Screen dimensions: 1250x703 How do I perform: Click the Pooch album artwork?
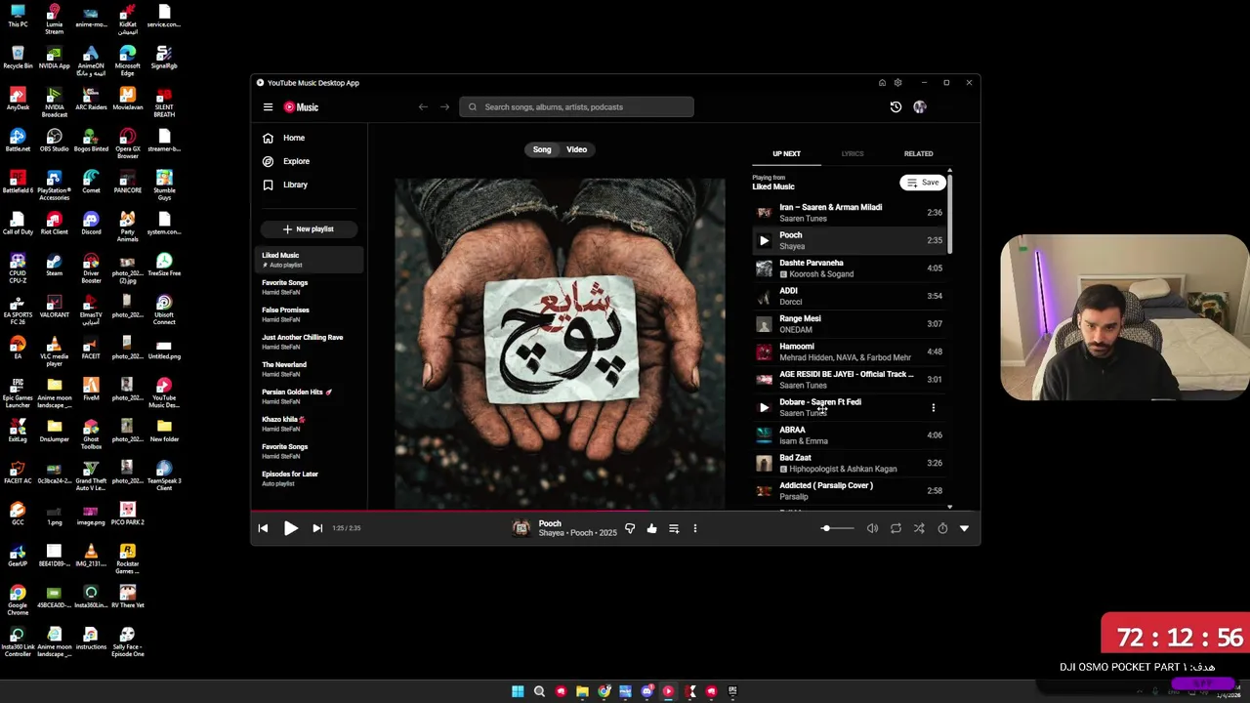tap(560, 343)
